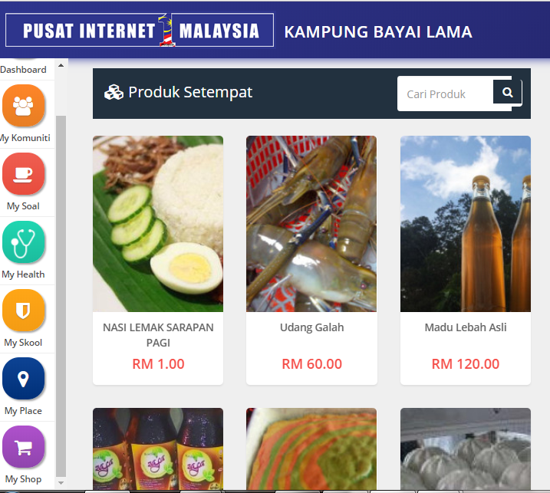Click the search magnifier button
Viewport: 550px width, 493px height.
(x=507, y=92)
